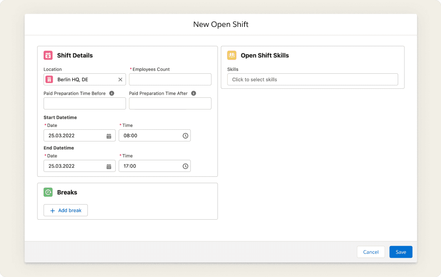Open the Skills selection dropdown

click(313, 79)
